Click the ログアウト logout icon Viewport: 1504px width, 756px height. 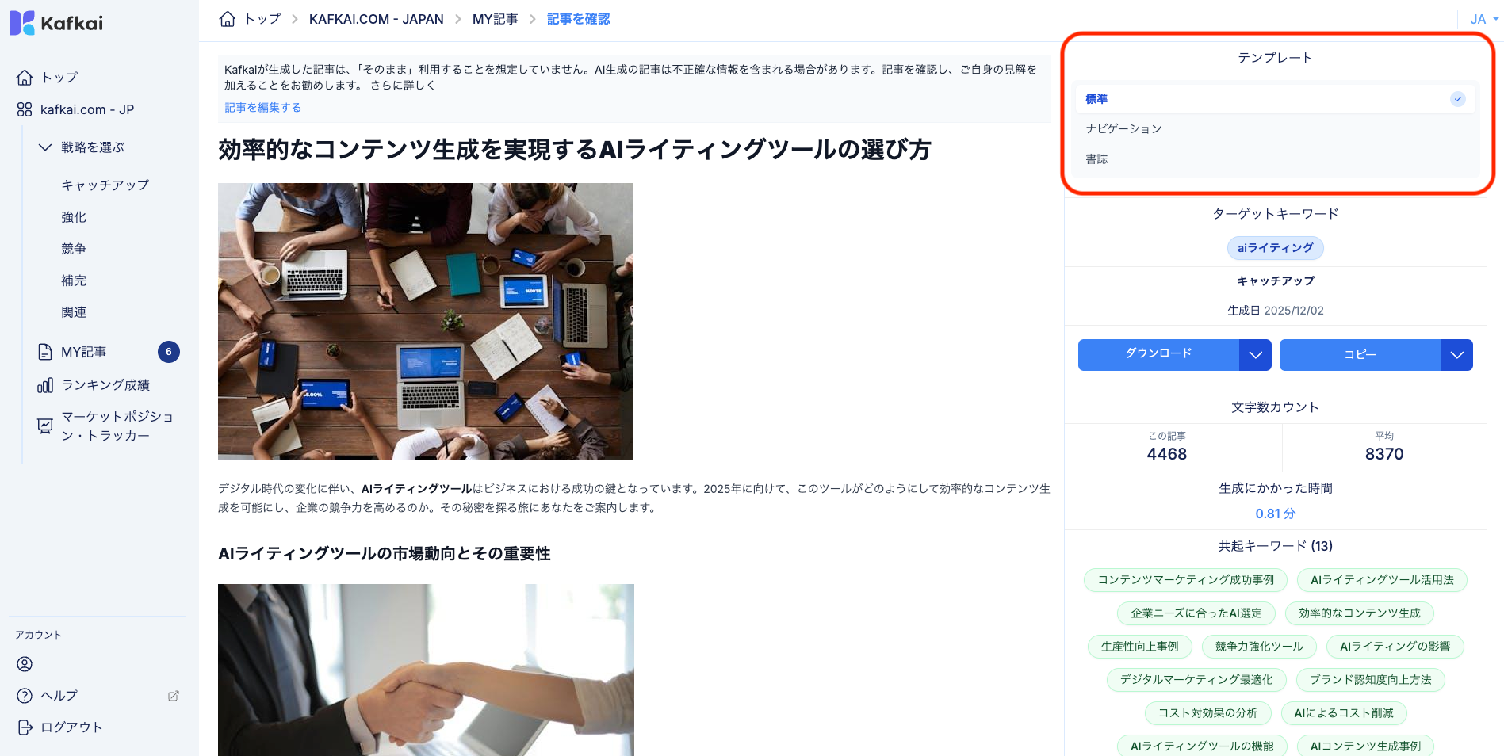[25, 727]
